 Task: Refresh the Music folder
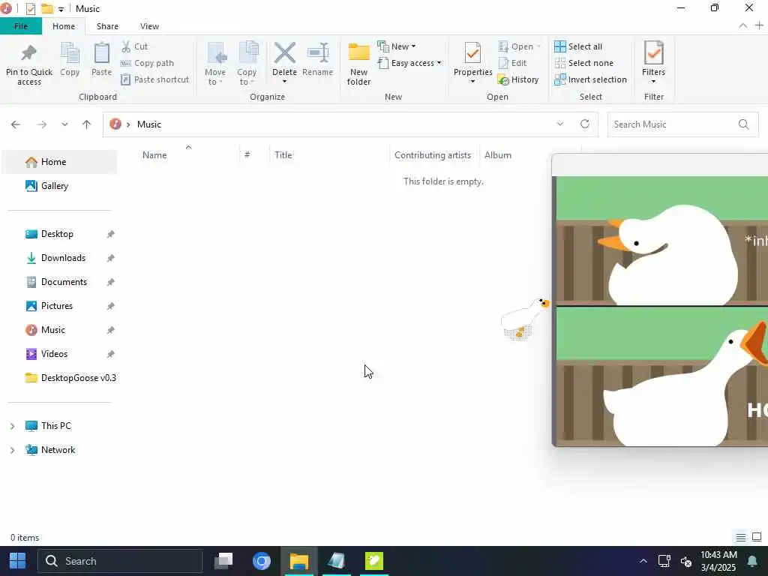(585, 124)
